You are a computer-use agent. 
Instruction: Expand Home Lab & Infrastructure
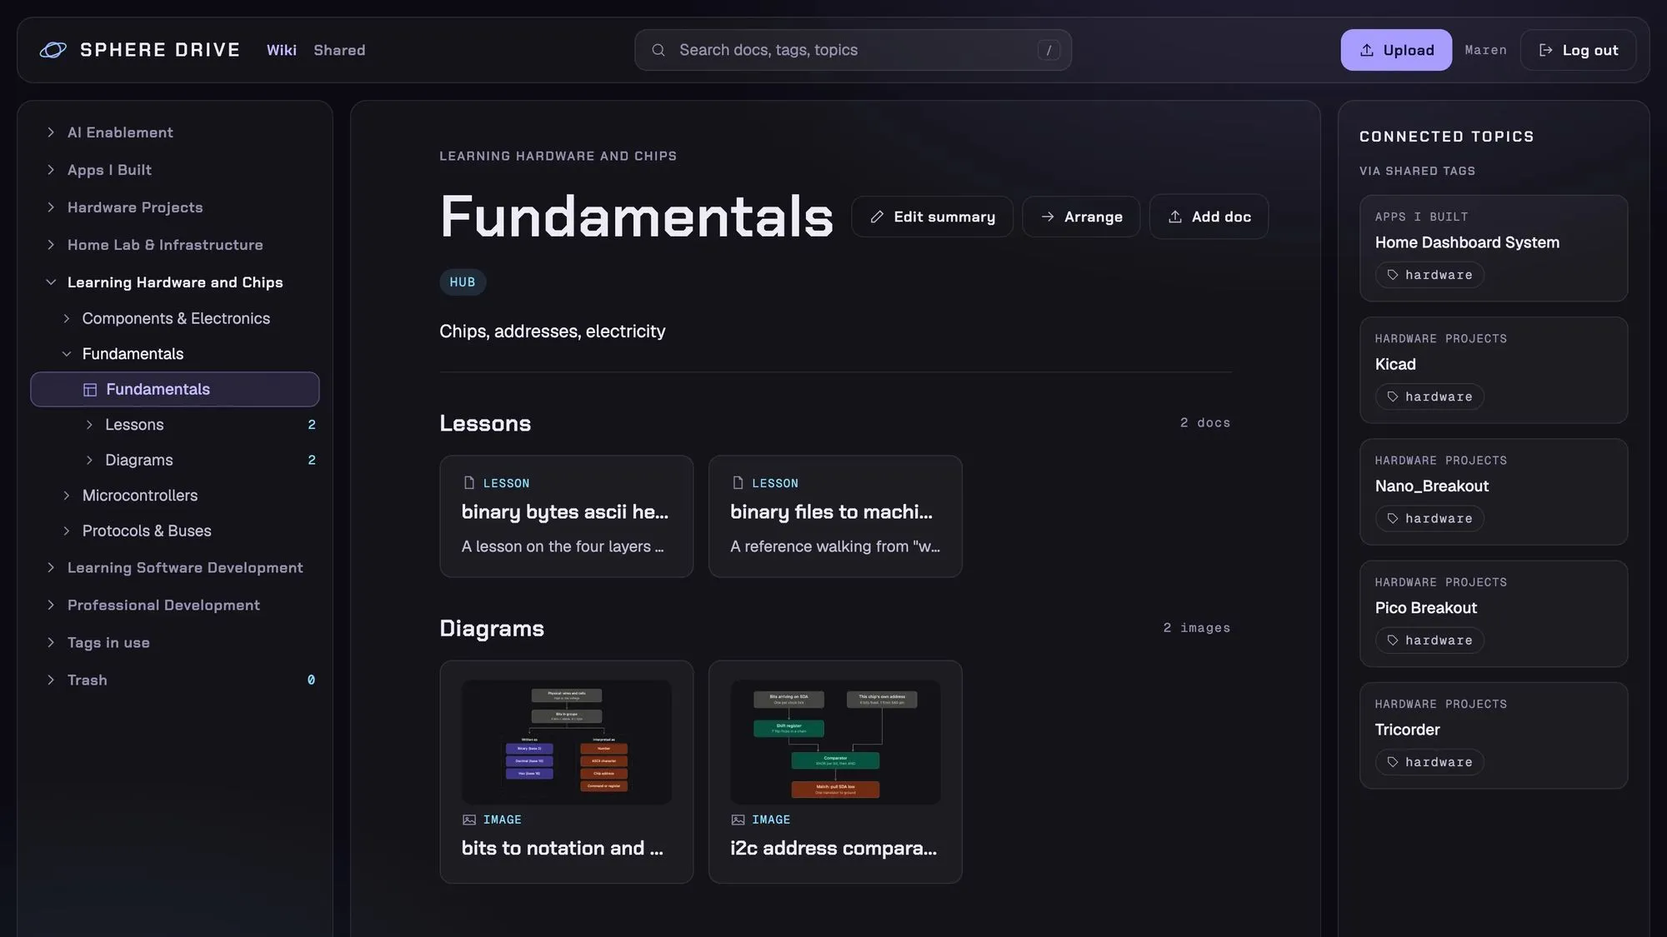[x=51, y=245]
